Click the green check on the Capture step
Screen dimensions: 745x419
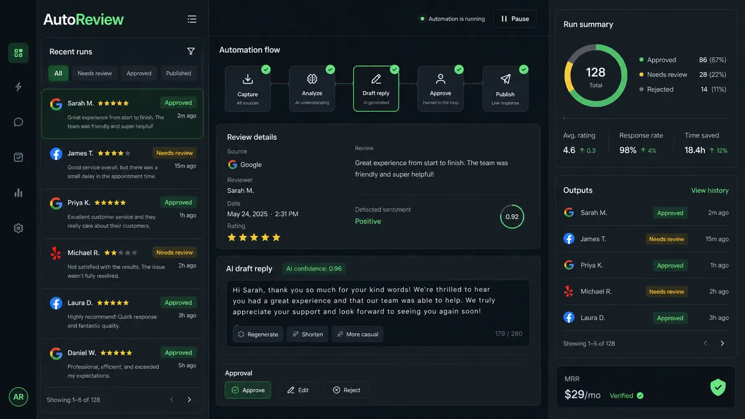tap(266, 70)
